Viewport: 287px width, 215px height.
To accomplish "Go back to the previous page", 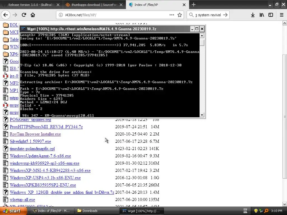I will click(x=6, y=15).
